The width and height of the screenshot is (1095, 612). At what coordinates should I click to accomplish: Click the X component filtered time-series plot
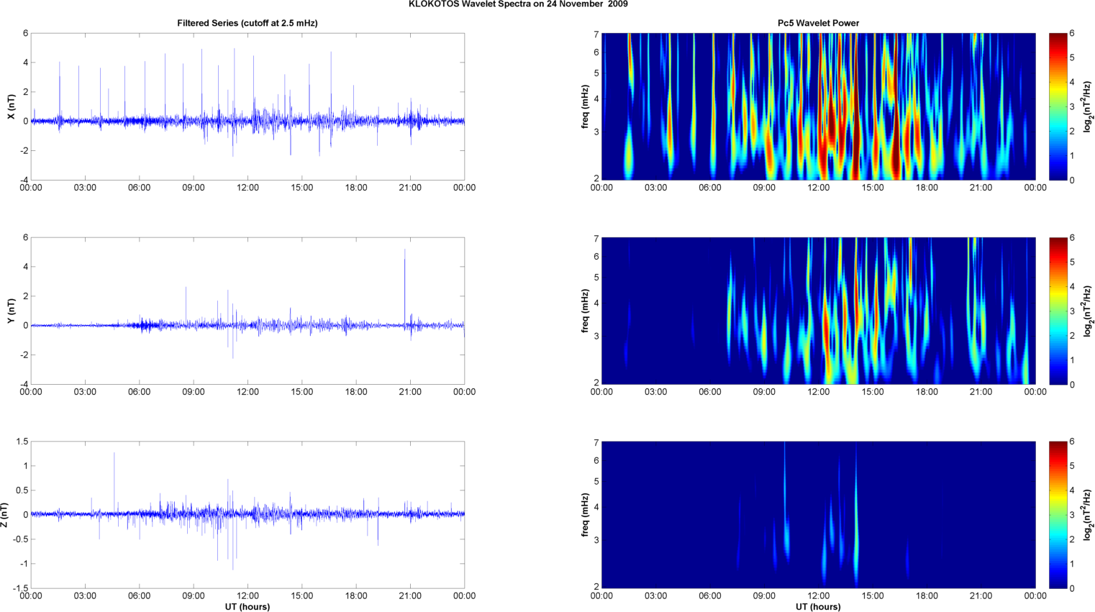pyautogui.click(x=247, y=106)
